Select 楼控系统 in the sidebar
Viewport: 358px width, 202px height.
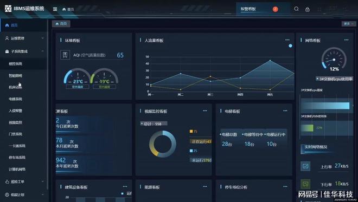coord(16,64)
